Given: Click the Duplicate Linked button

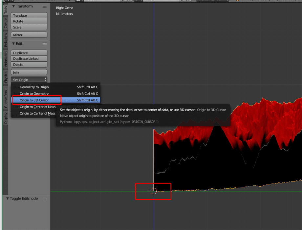Looking at the screenshot, I should [29, 58].
